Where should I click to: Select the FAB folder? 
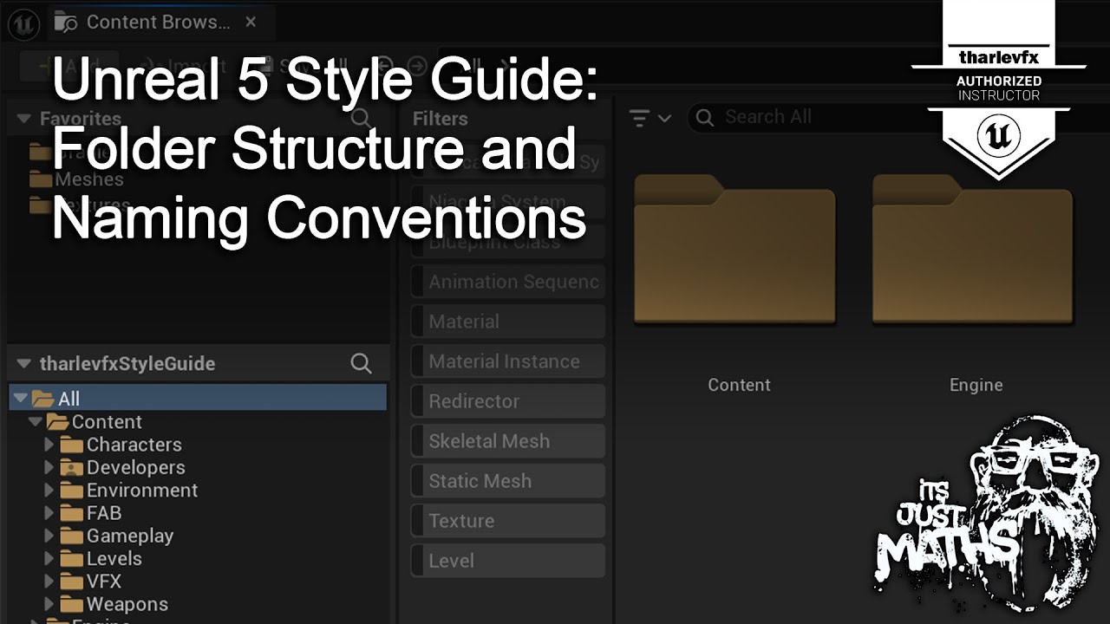tap(91, 513)
